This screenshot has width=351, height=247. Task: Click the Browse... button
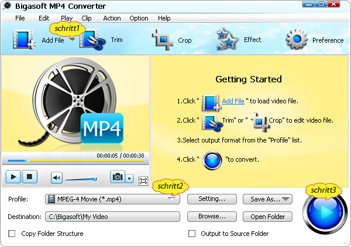(212, 217)
